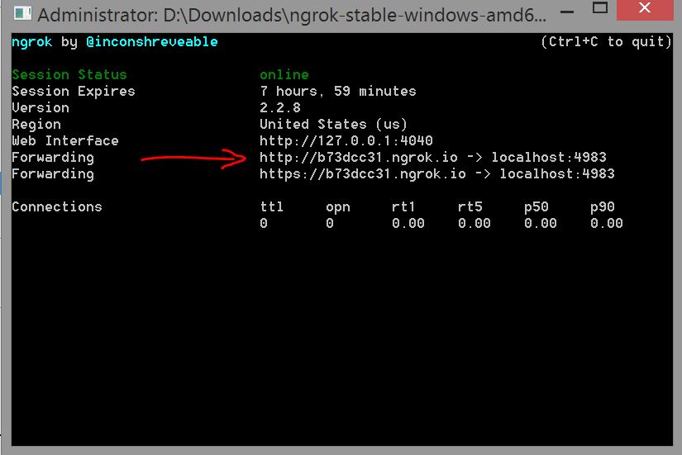Screen dimensions: 682x455
Task: Click the '7 hours, 59 minutes' value
Action: click(x=337, y=92)
